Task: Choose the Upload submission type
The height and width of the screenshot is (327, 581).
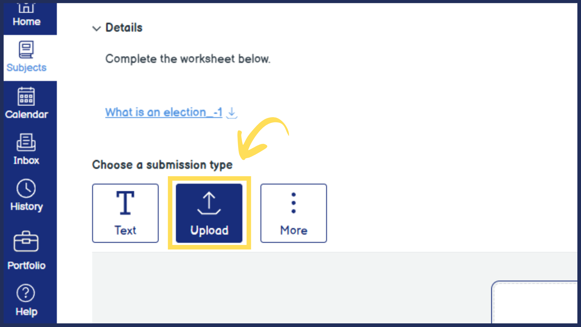Action: [209, 213]
